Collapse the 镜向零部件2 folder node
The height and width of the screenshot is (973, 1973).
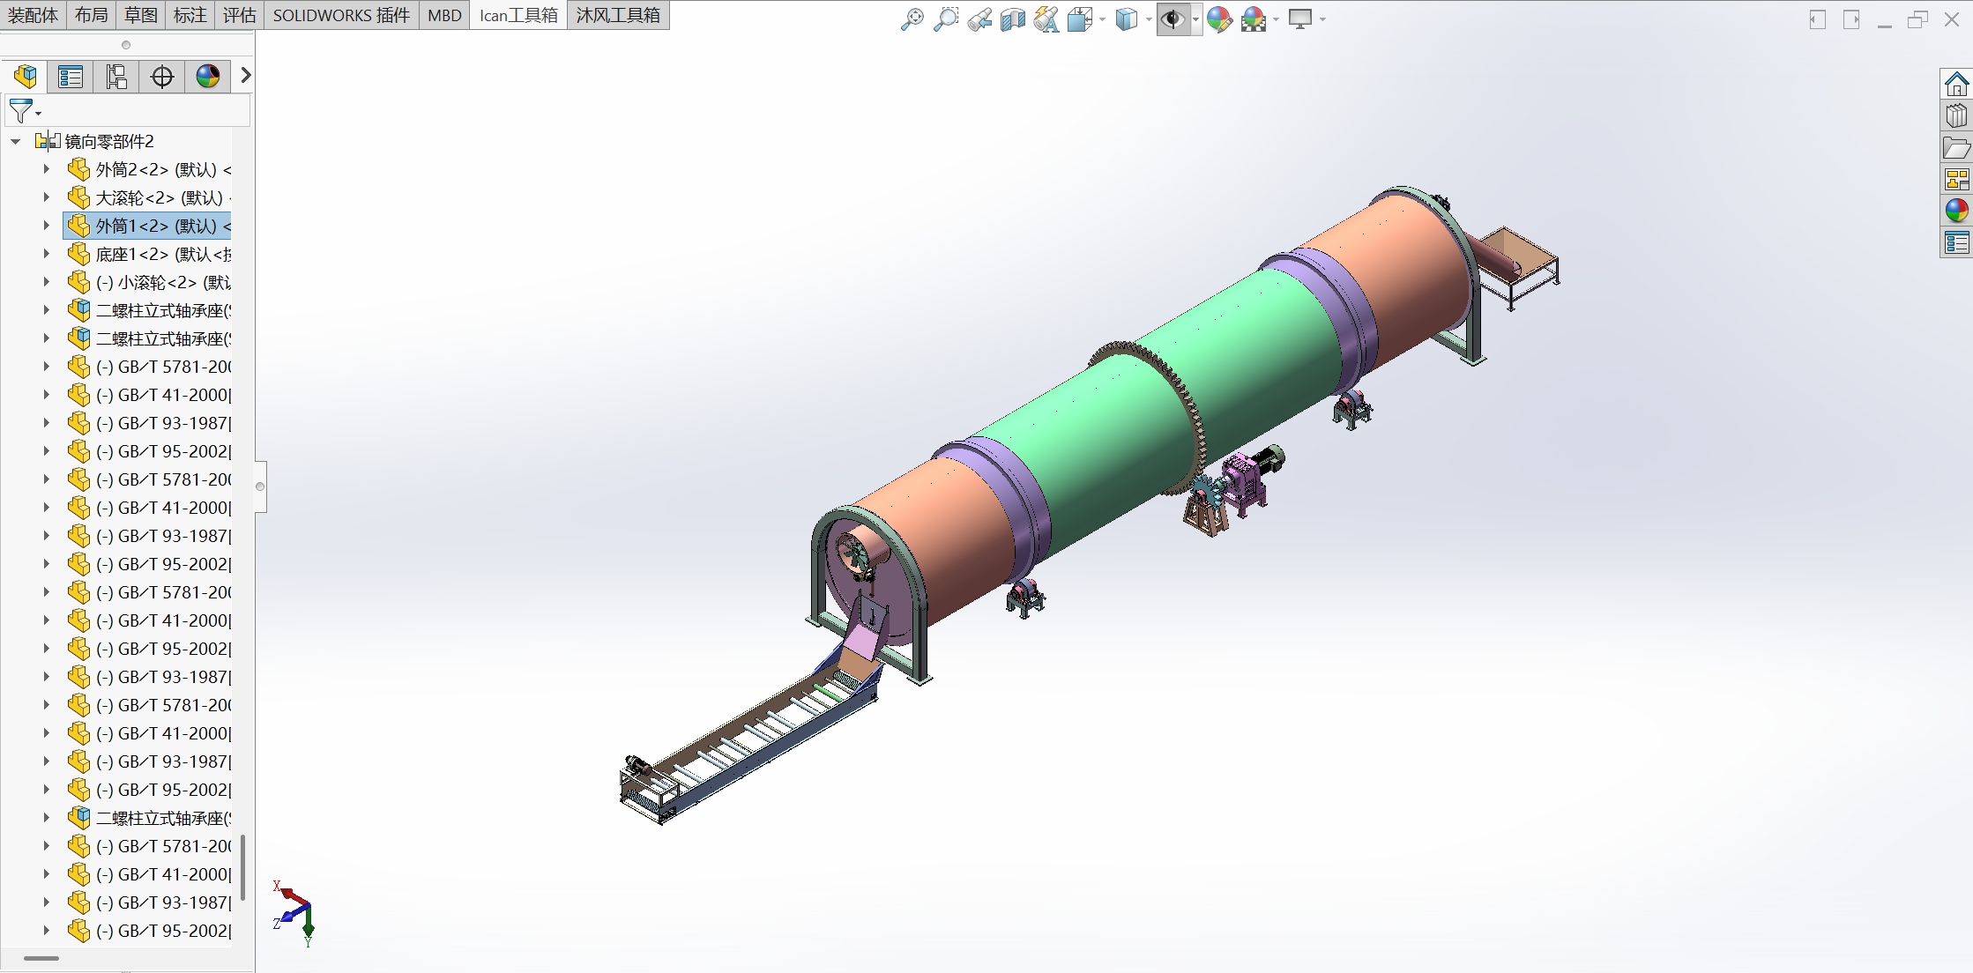[16, 141]
